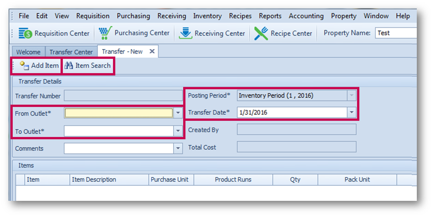
Task: Launch the Receiving Center icon
Action: point(185,33)
